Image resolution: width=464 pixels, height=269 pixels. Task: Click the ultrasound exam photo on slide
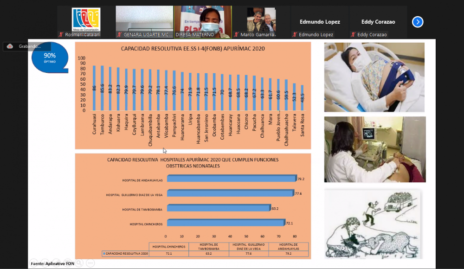coord(374,149)
